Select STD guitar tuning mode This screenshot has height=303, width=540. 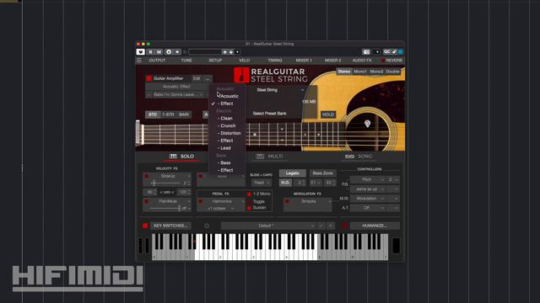click(x=153, y=114)
